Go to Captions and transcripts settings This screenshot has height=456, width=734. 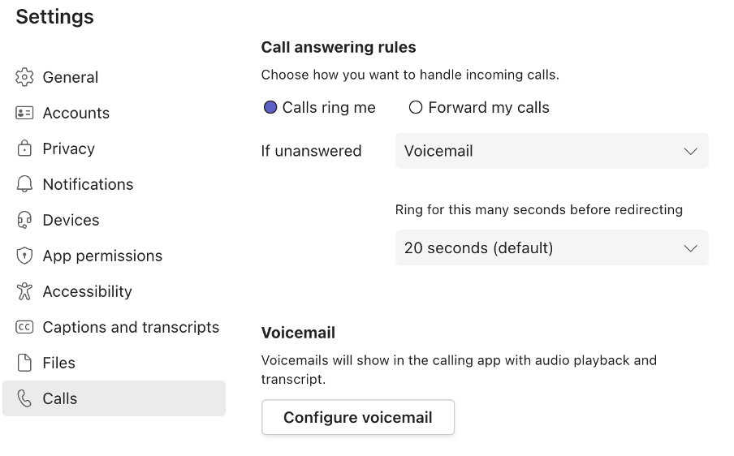[131, 327]
